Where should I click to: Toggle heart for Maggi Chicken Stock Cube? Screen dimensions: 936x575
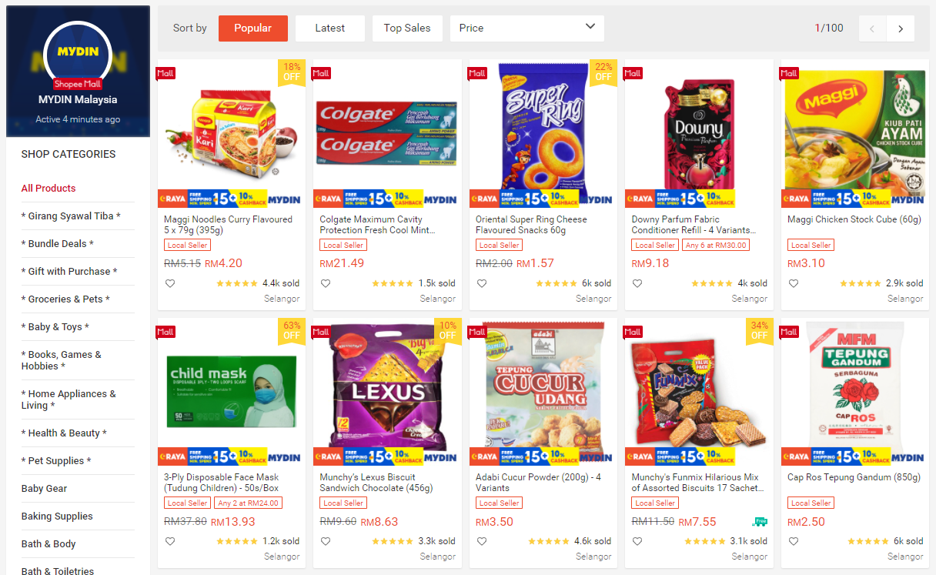(794, 283)
